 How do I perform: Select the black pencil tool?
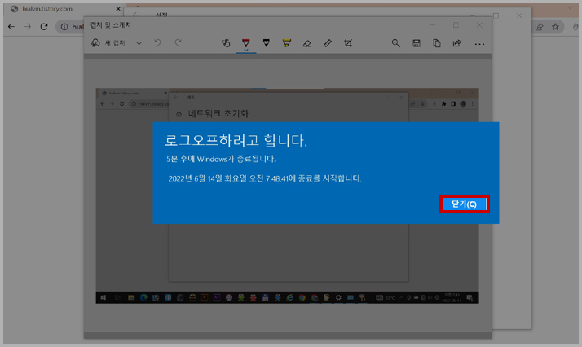tap(266, 43)
